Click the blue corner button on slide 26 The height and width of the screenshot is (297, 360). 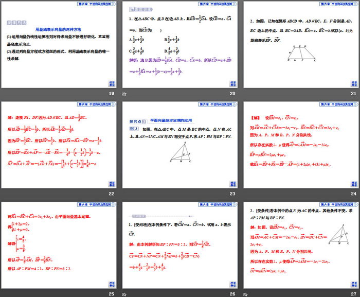[232, 284]
